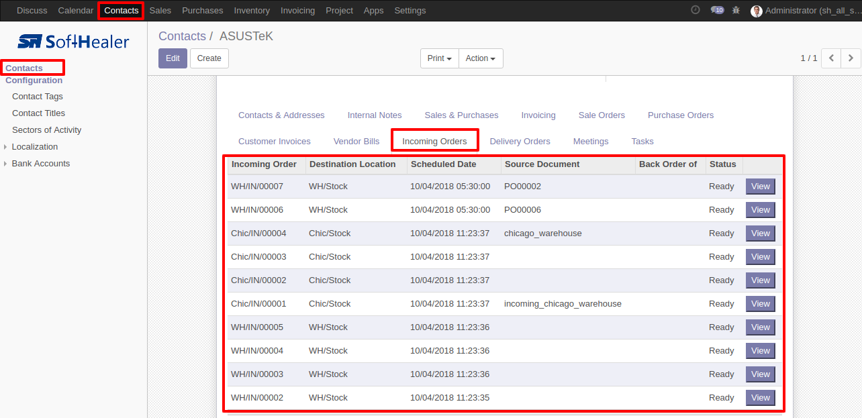The height and width of the screenshot is (418, 862).
Task: Select the Incoming Orders tab
Action: (x=434, y=142)
